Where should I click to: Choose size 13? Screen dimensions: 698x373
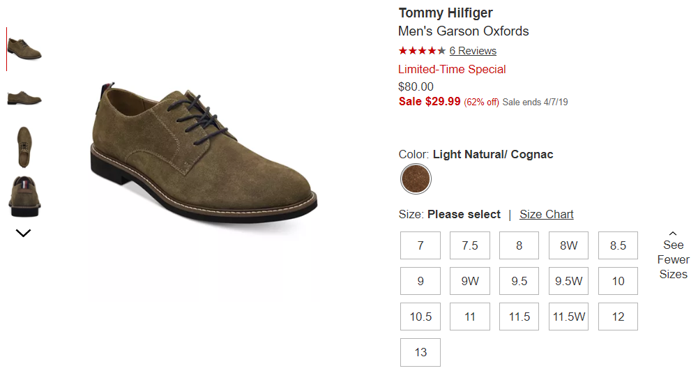point(420,352)
